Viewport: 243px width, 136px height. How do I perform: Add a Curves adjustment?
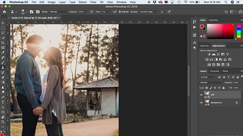(218, 54)
